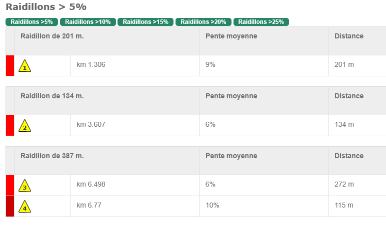386x229 pixels.
Task: Click the yellow warning triangle numbered 2
Action: click(24, 126)
